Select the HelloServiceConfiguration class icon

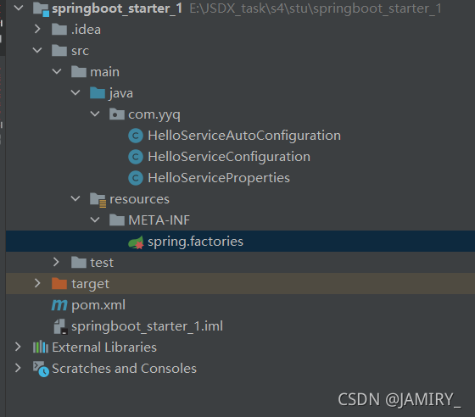point(136,157)
